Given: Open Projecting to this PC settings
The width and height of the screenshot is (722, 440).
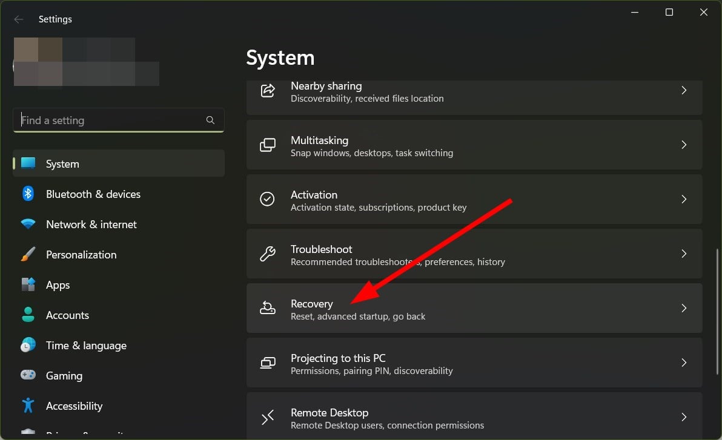Looking at the screenshot, I should [474, 363].
